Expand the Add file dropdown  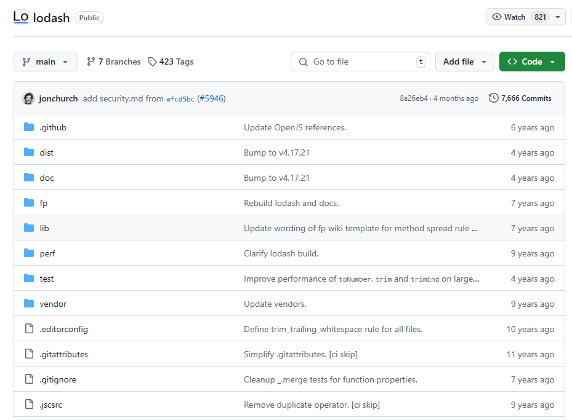click(x=464, y=61)
